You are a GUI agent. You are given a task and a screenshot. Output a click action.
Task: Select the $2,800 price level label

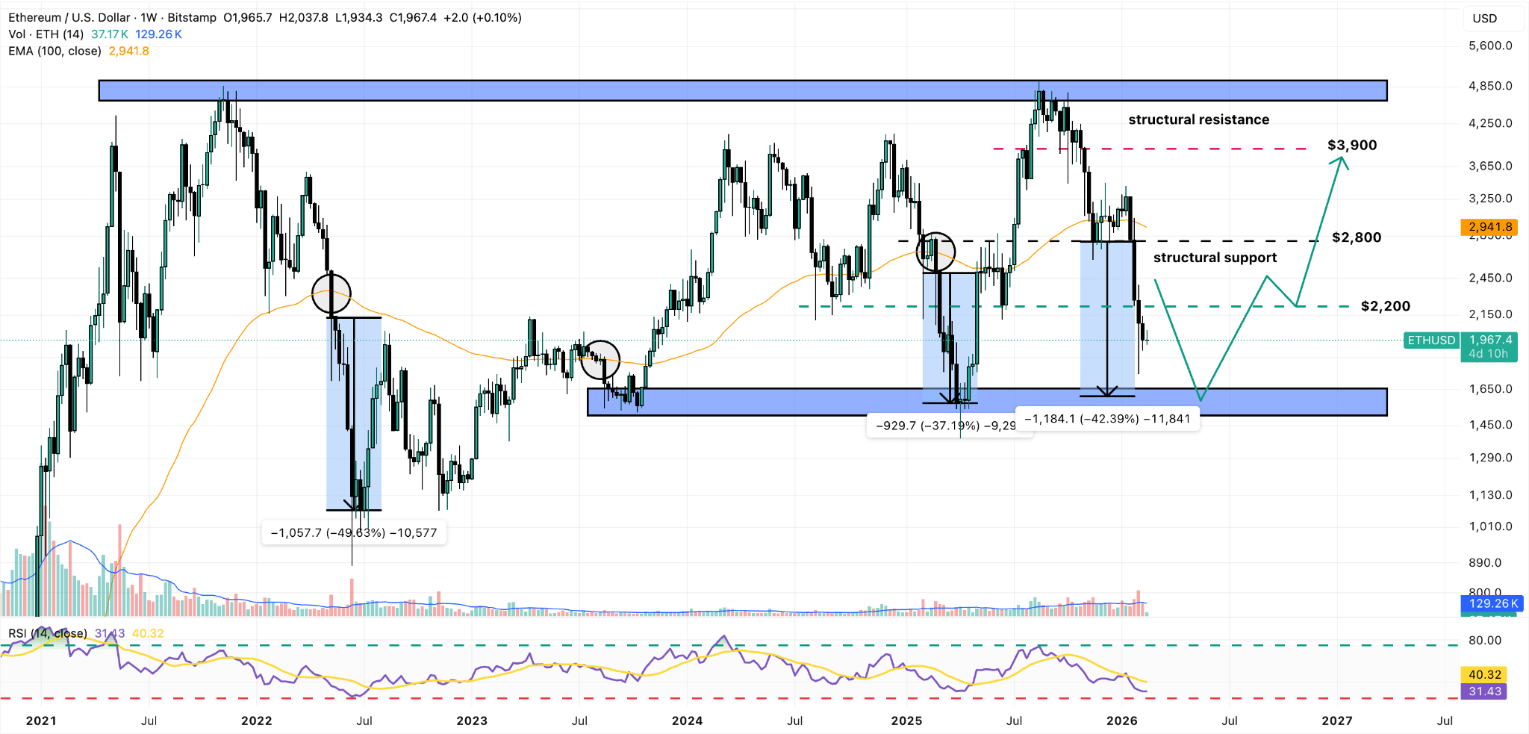pos(1357,237)
